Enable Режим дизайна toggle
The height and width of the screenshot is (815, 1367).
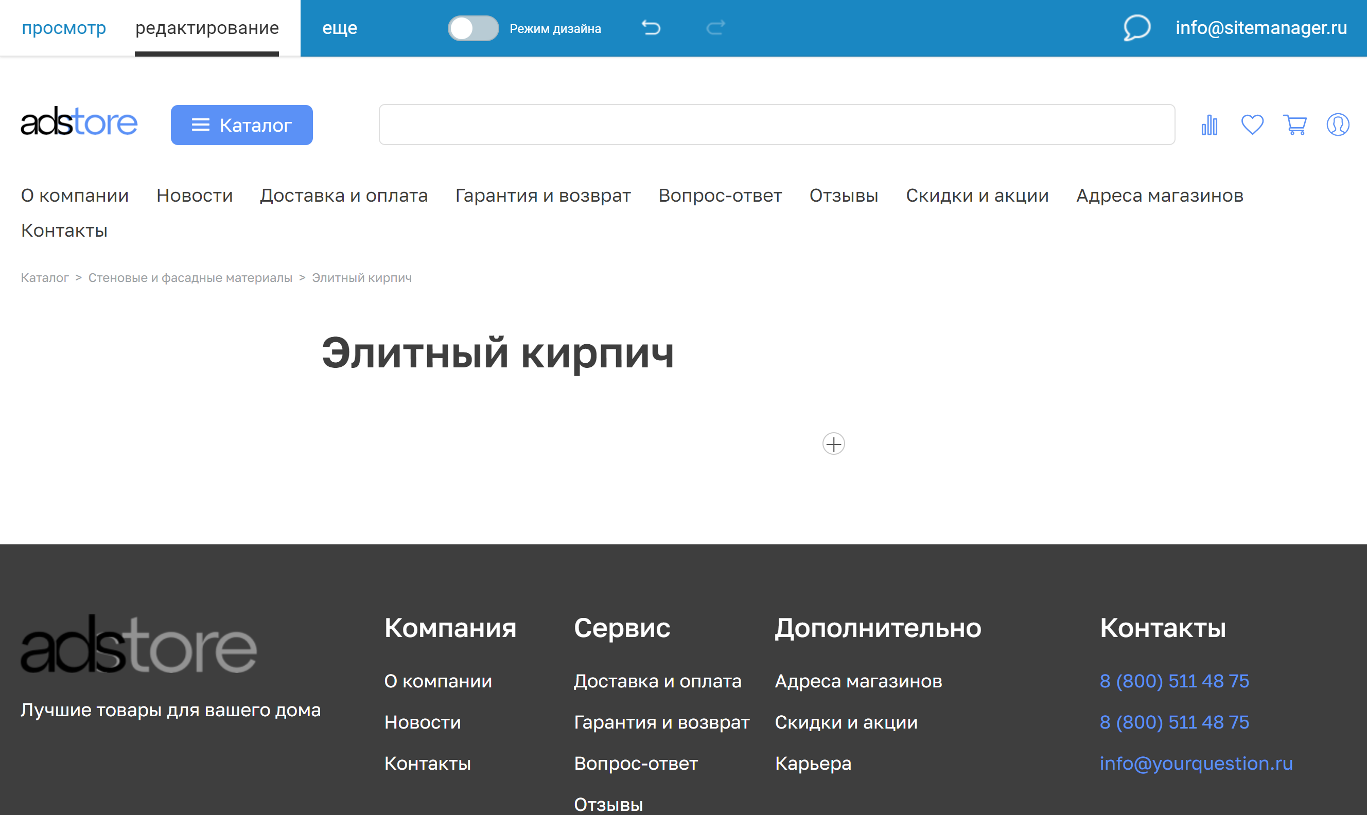[474, 28]
